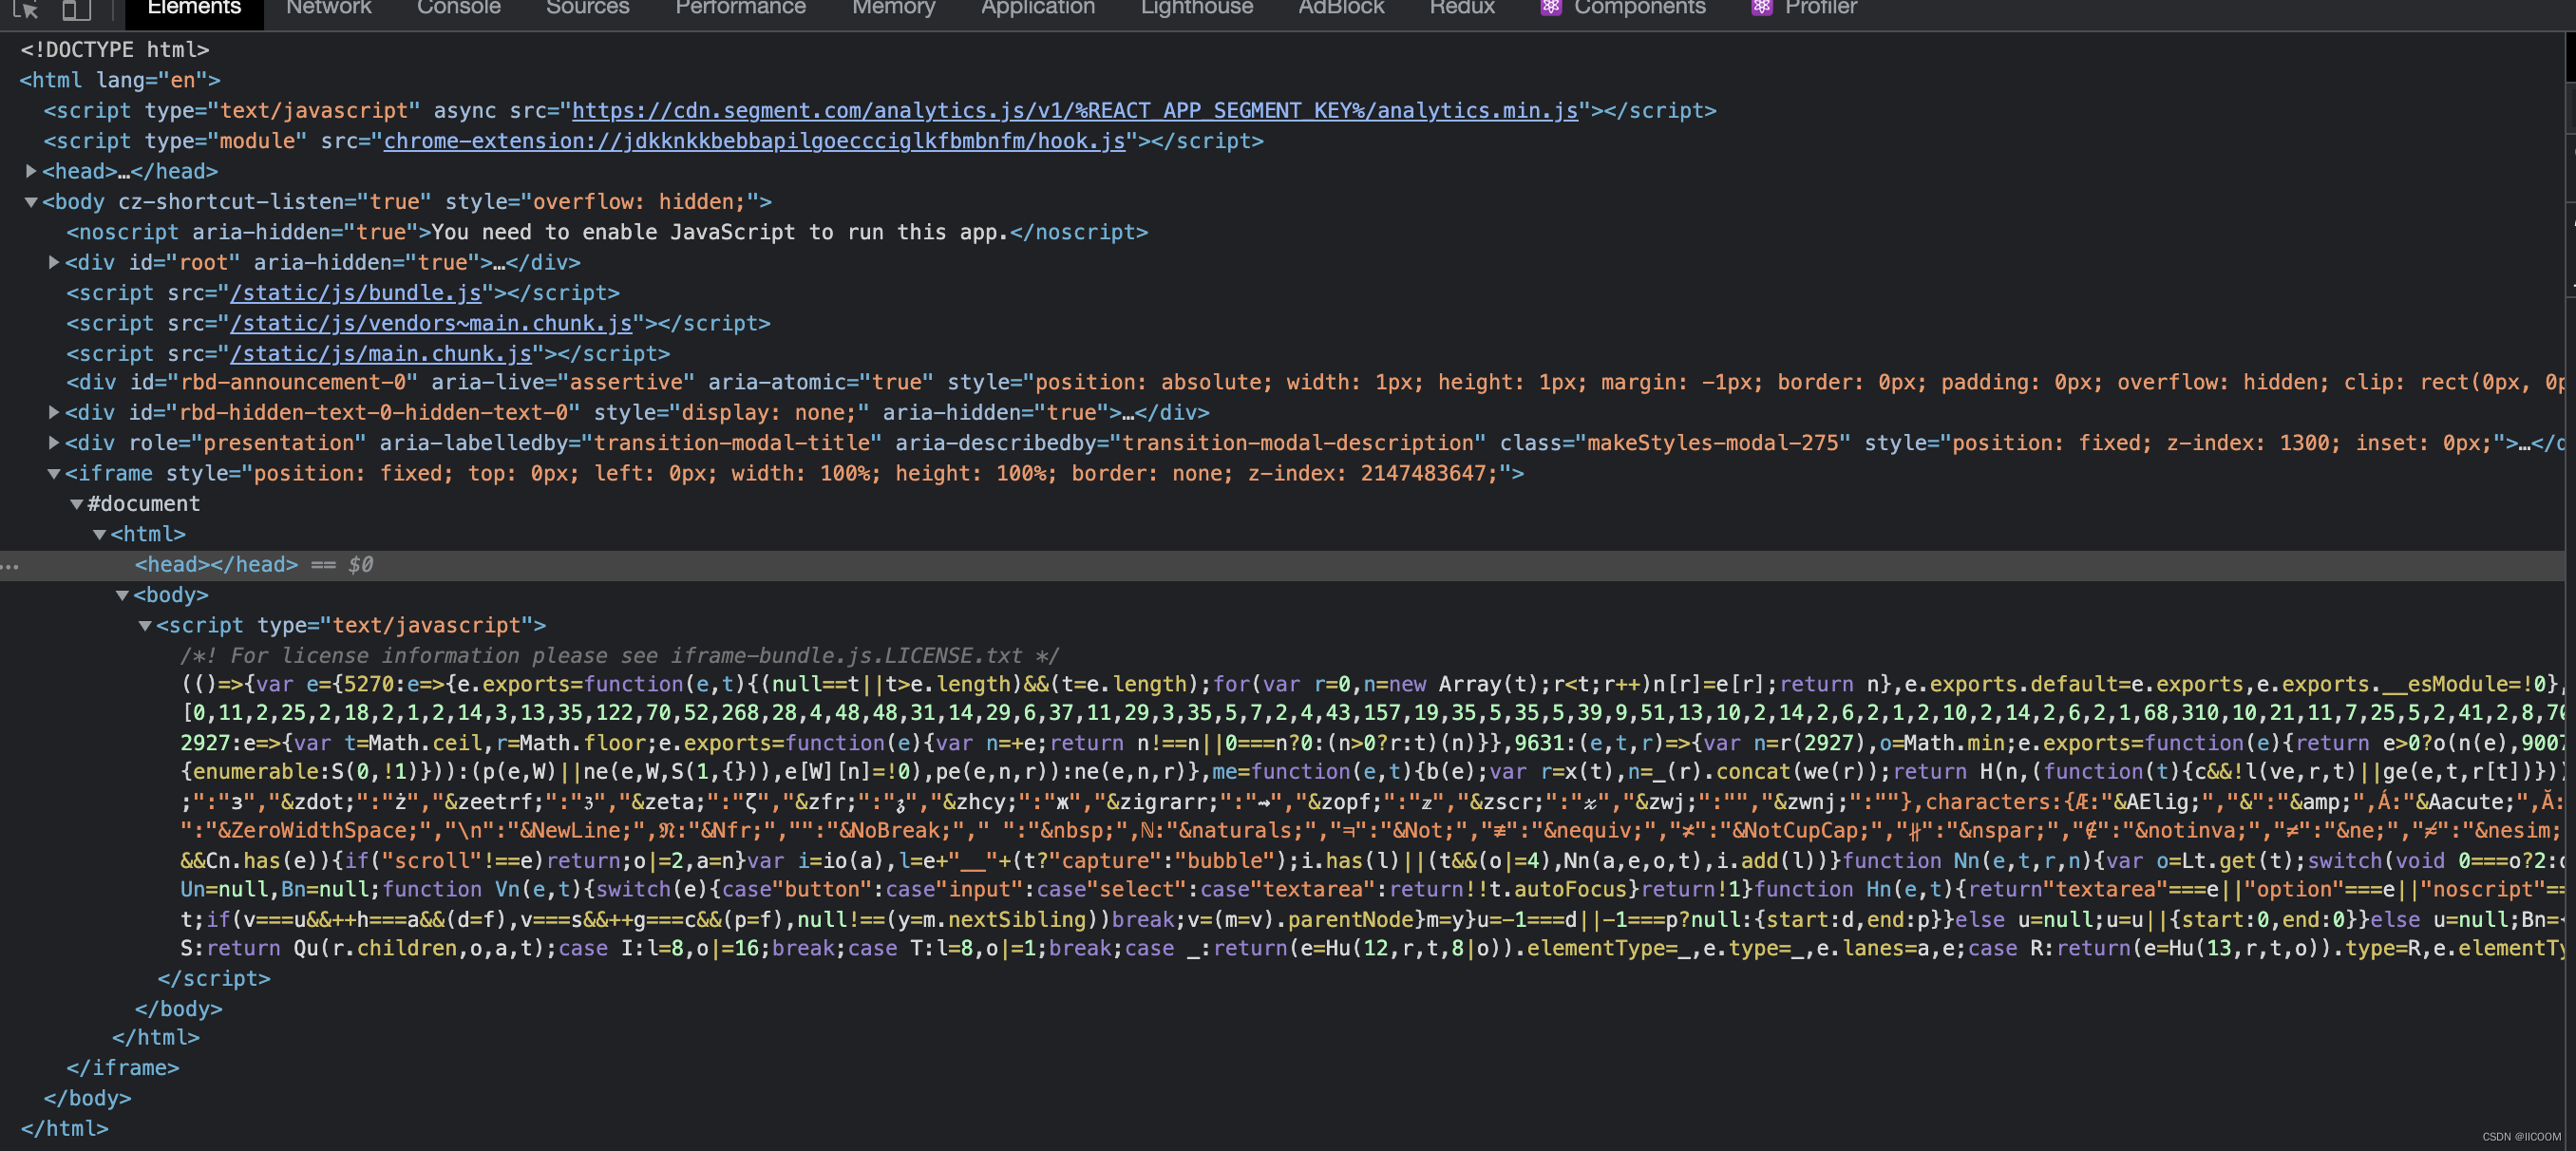Image resolution: width=2576 pixels, height=1151 pixels.
Task: Switch to the AdBlock tab
Action: [1341, 8]
